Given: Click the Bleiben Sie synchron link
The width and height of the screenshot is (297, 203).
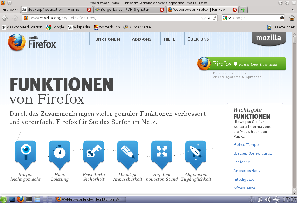Looking at the screenshot, I should coord(253,153).
